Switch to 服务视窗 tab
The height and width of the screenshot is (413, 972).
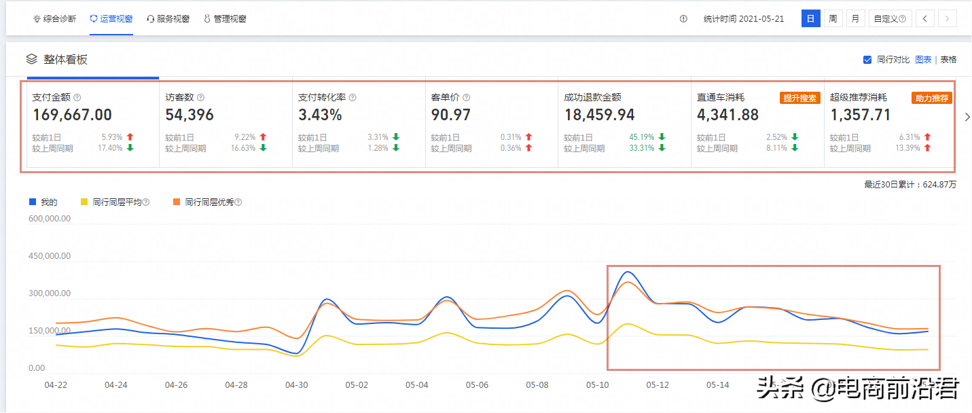[x=168, y=19]
